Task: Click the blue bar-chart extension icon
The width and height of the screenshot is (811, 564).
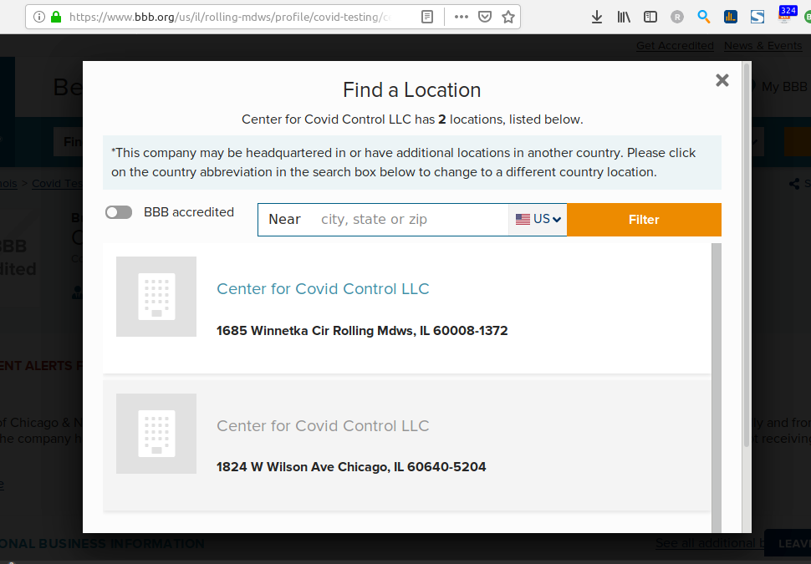Action: coord(730,17)
